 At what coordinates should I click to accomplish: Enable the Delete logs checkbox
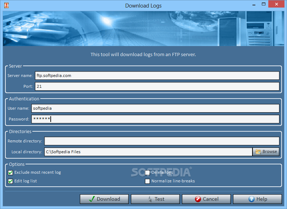point(147,173)
